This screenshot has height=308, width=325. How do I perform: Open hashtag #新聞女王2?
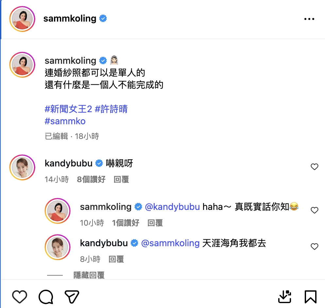pyautogui.click(x=68, y=109)
